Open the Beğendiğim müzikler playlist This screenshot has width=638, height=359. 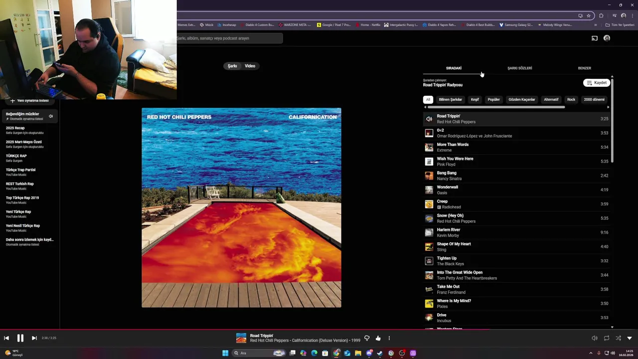29,116
